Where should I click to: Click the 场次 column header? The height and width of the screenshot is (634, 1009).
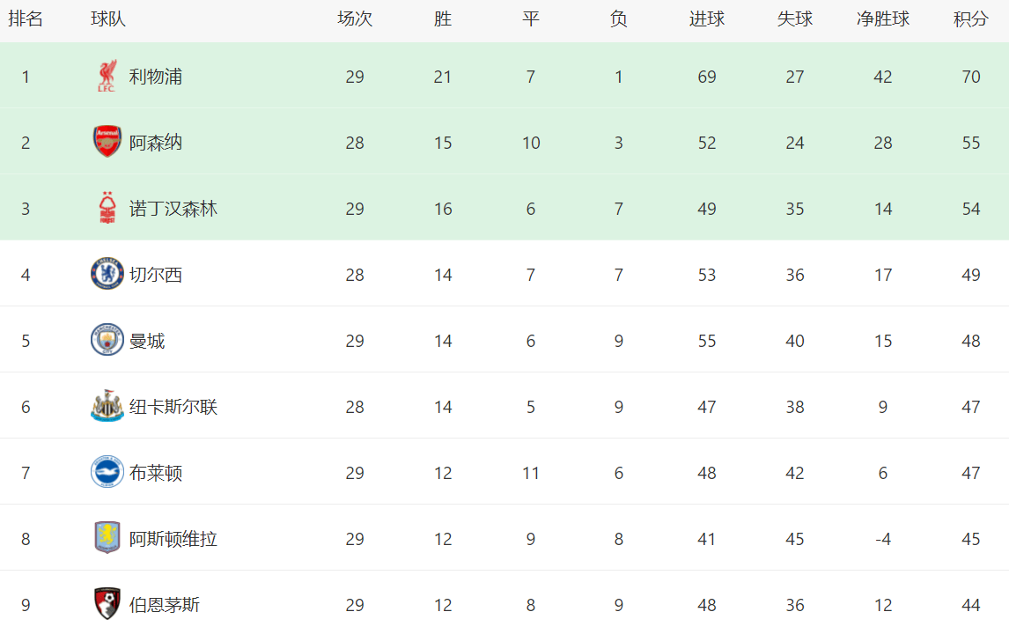pos(355,19)
